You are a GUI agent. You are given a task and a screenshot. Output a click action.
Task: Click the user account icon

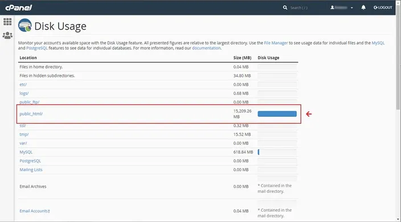[x=332, y=7]
